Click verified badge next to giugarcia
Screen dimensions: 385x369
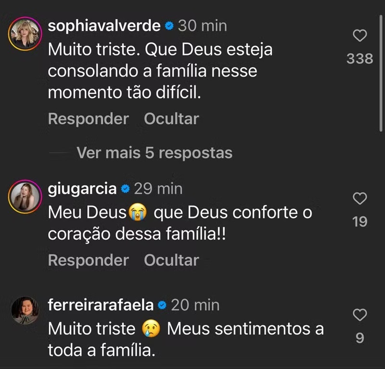(125, 189)
